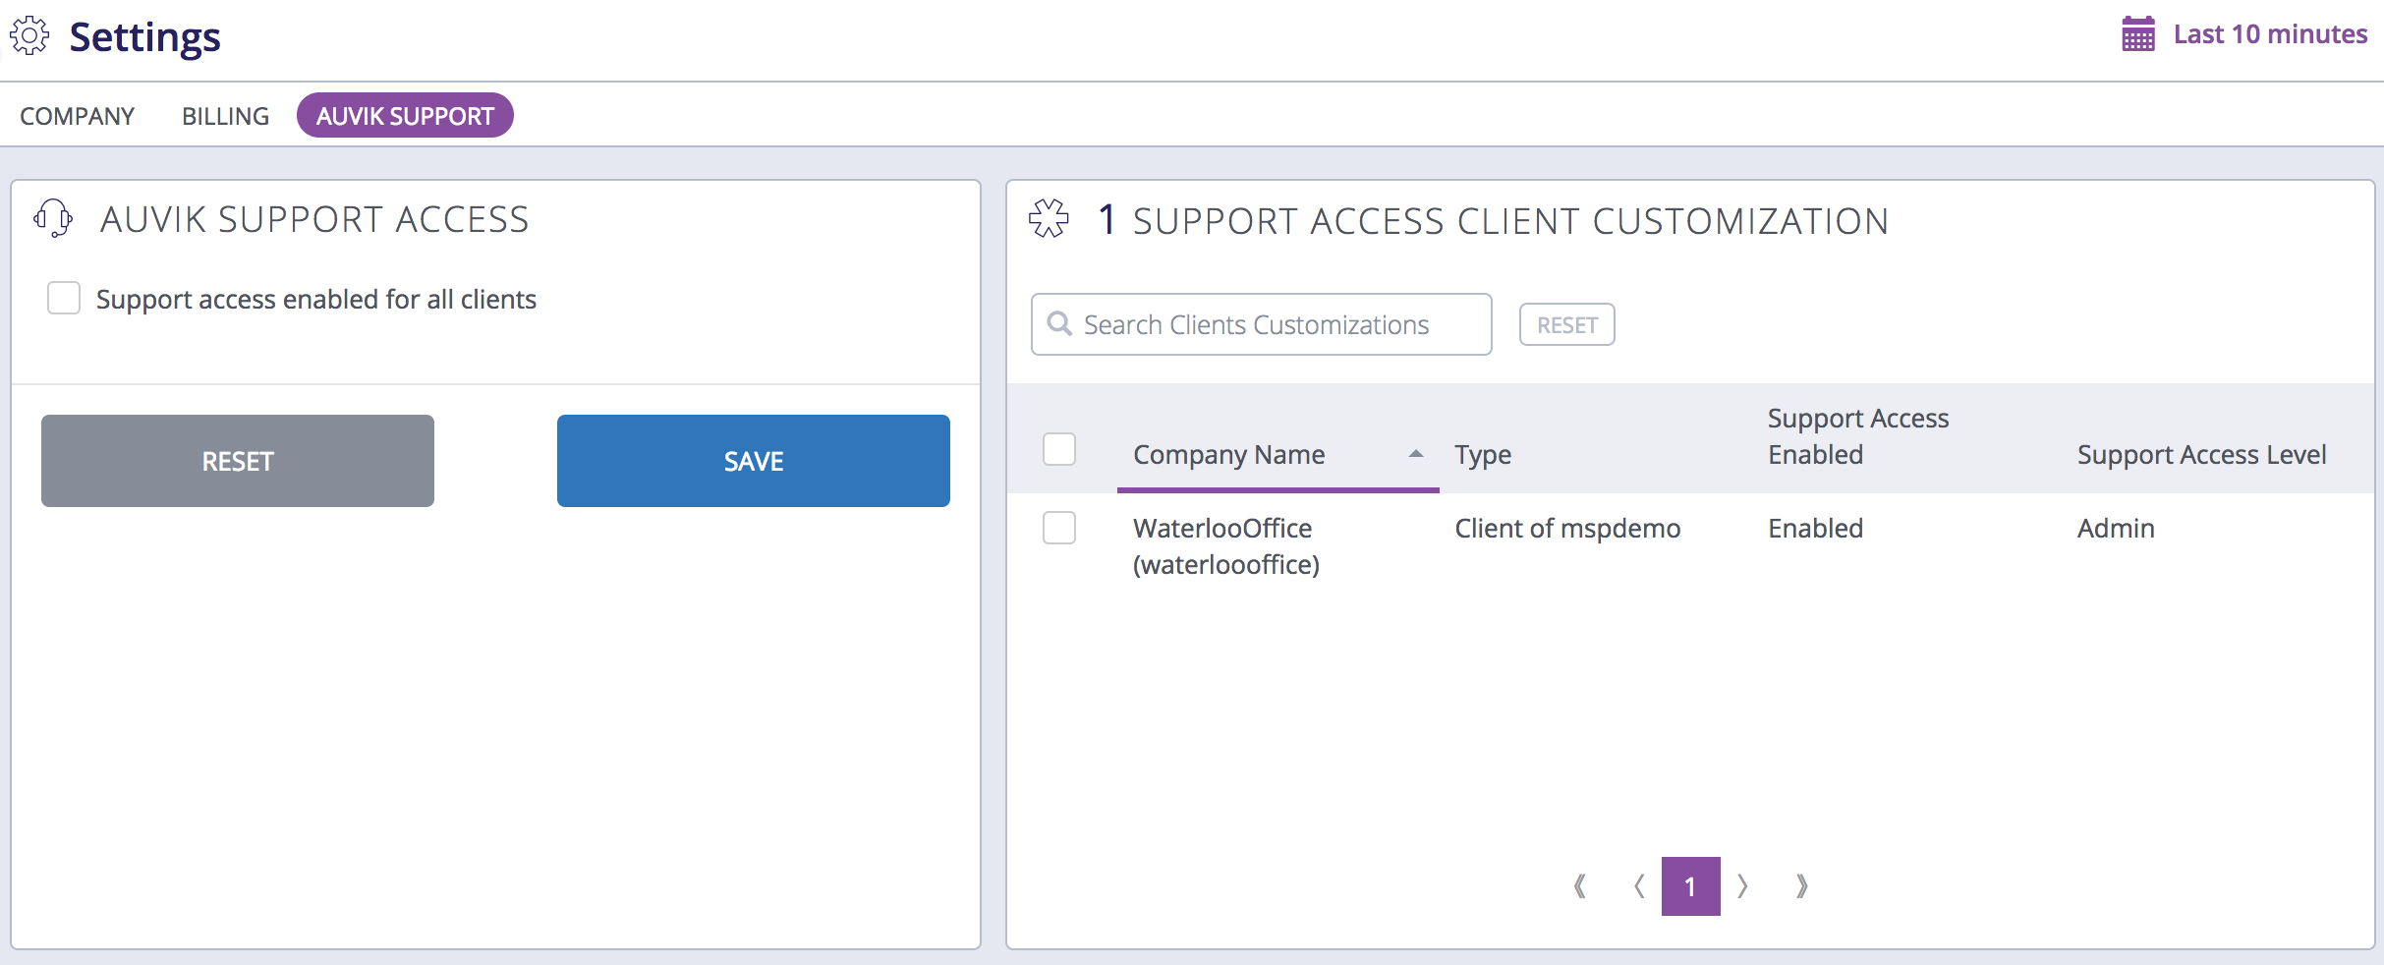Open the BILLING tab
Viewport: 2384px width, 965px height.
pos(224,115)
